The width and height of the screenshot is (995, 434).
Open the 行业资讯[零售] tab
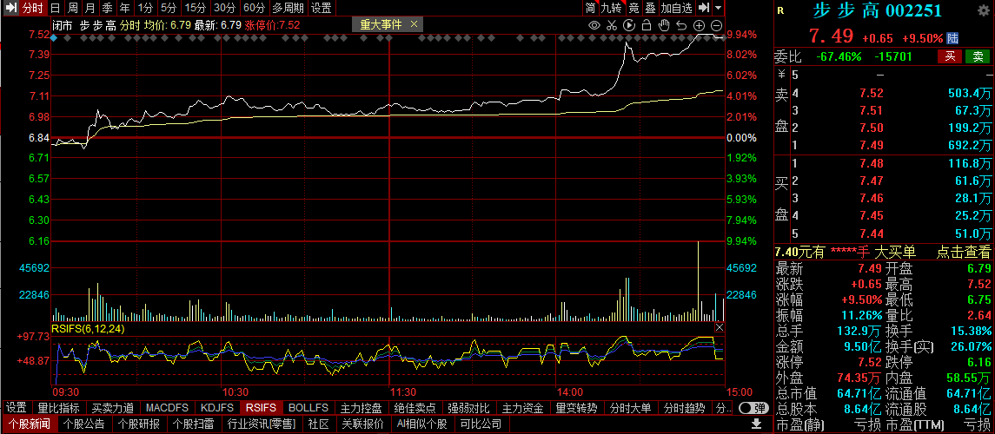(x=262, y=424)
